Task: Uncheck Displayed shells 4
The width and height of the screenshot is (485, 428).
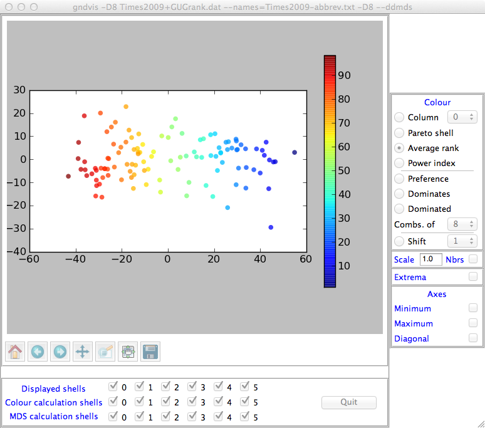Action: [x=218, y=387]
